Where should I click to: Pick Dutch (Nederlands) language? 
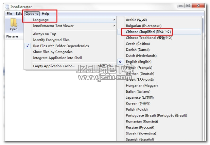[x=159, y=56]
